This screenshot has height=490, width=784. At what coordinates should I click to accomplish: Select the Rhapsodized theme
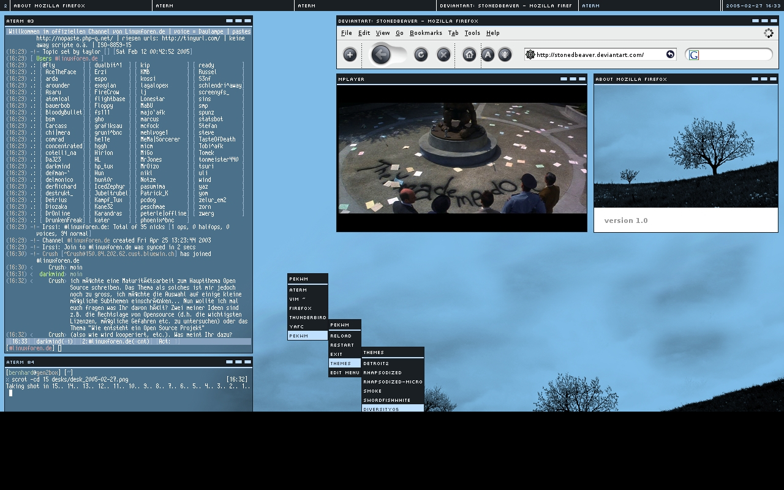coord(393,372)
